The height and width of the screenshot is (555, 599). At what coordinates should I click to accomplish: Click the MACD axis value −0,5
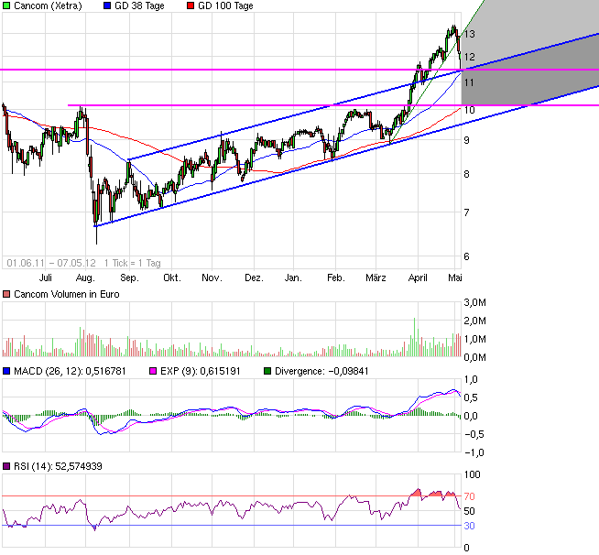coord(474,434)
